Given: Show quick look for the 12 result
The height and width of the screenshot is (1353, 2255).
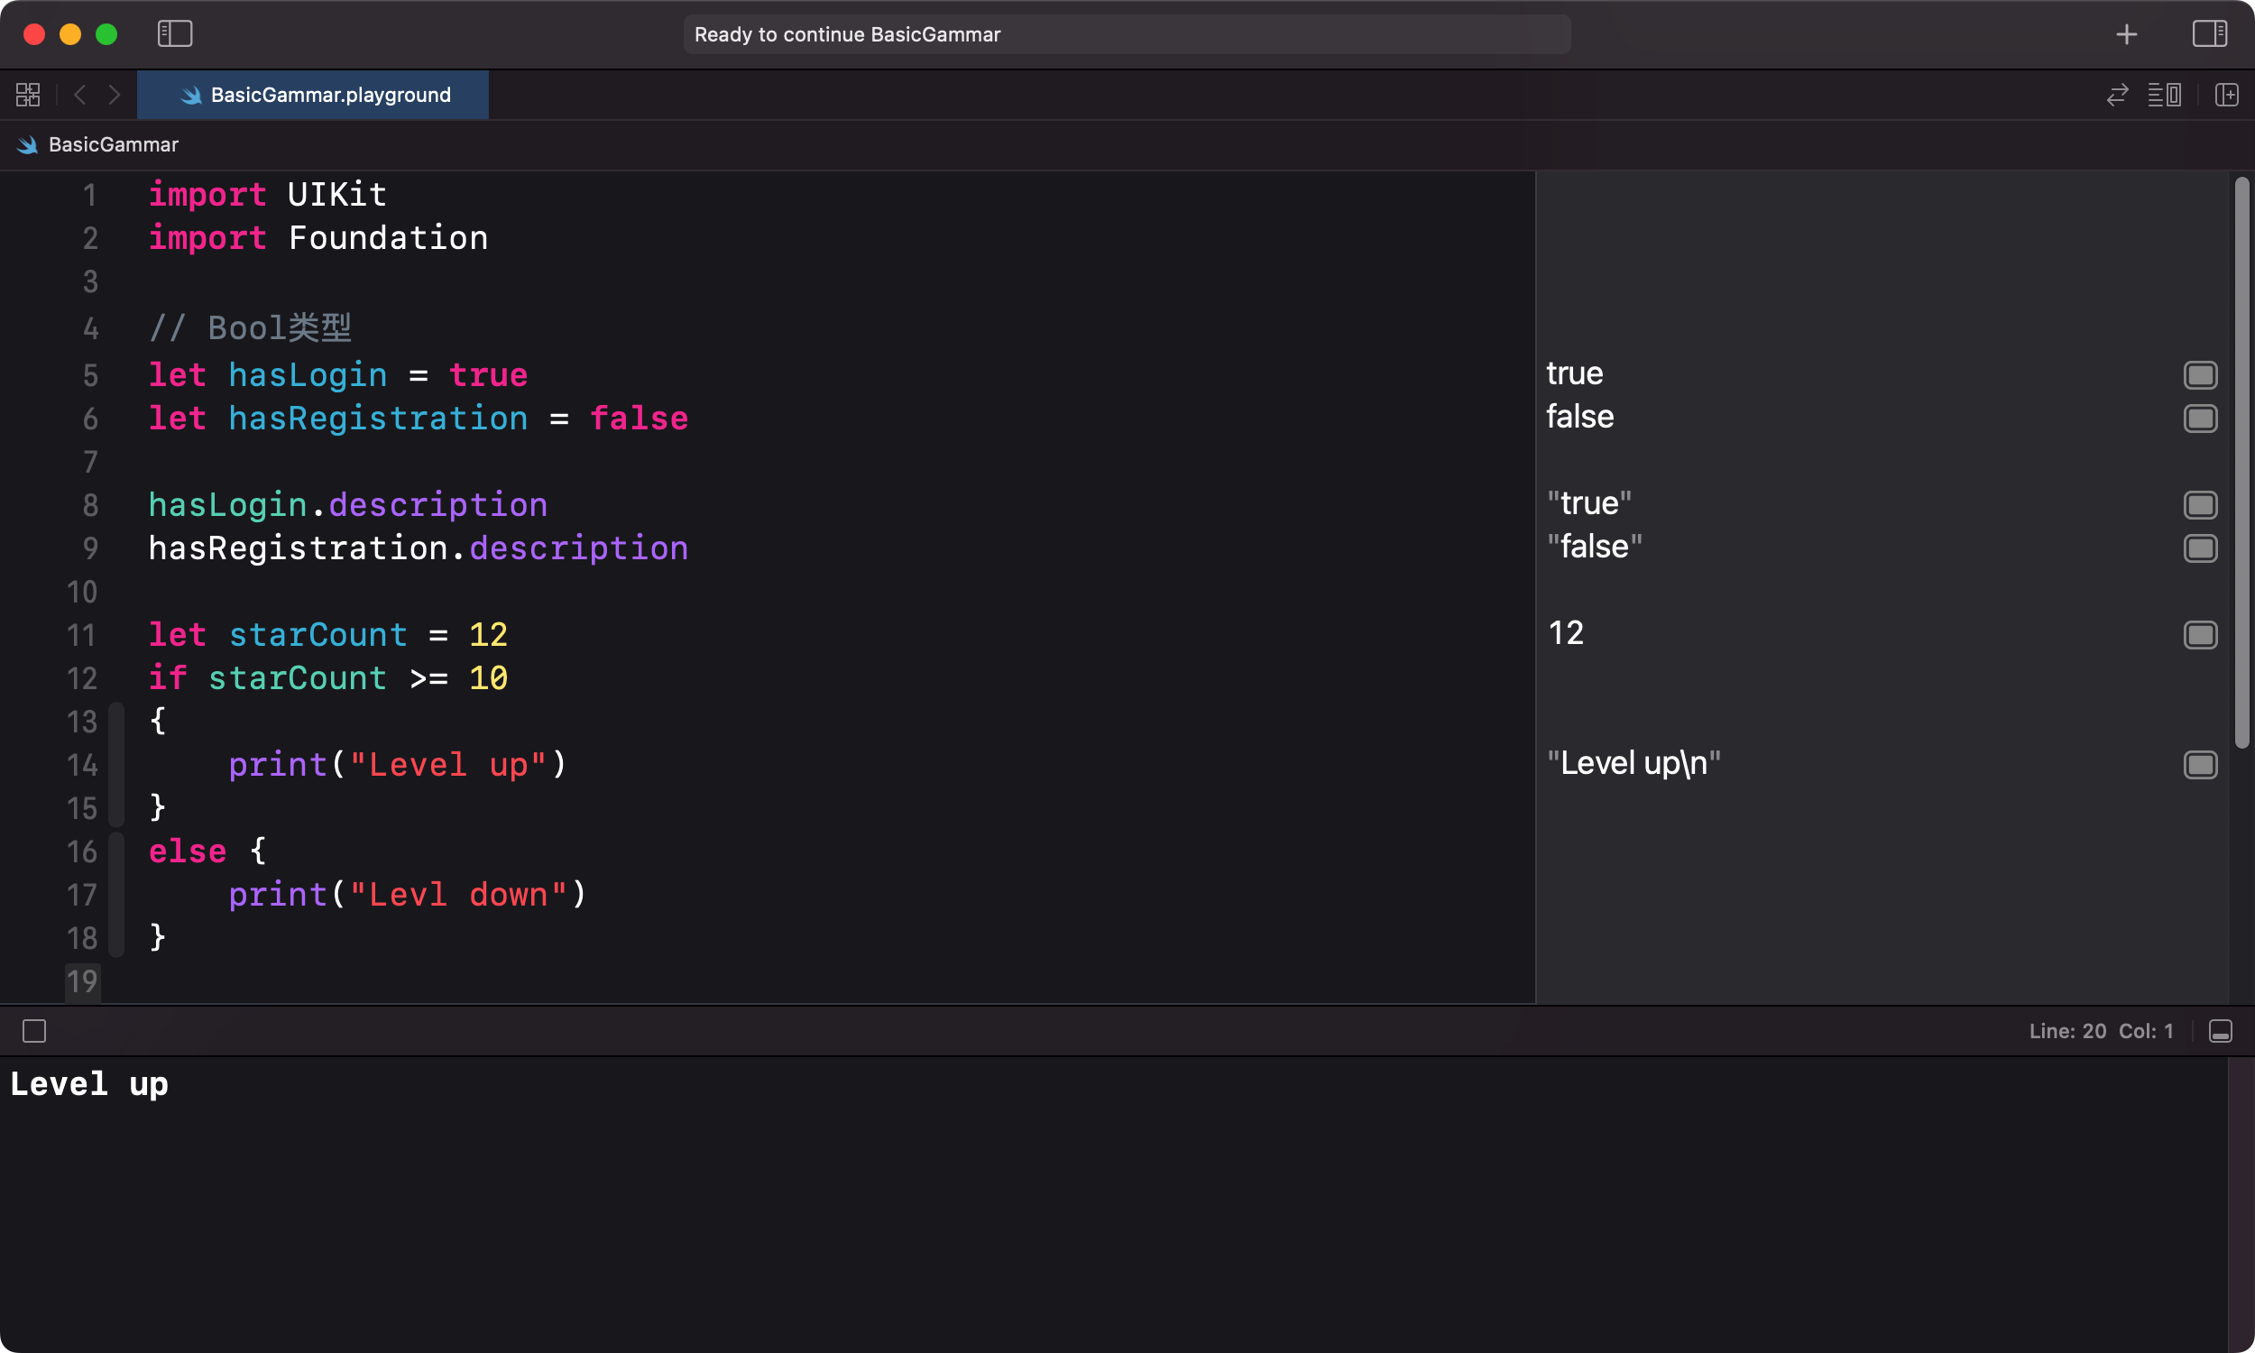Looking at the screenshot, I should 2200,635.
